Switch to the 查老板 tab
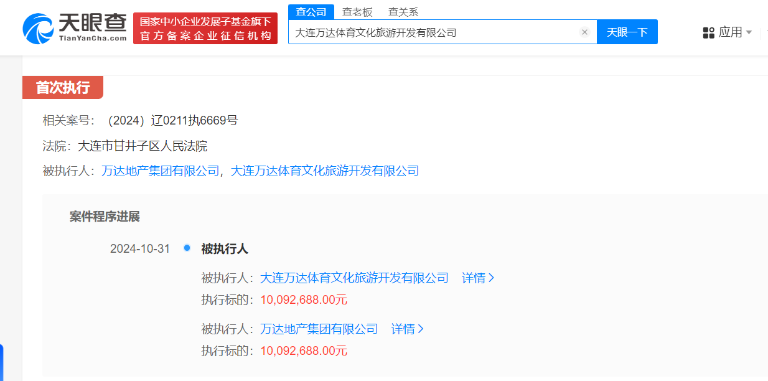Image resolution: width=768 pixels, height=381 pixels. (x=357, y=12)
